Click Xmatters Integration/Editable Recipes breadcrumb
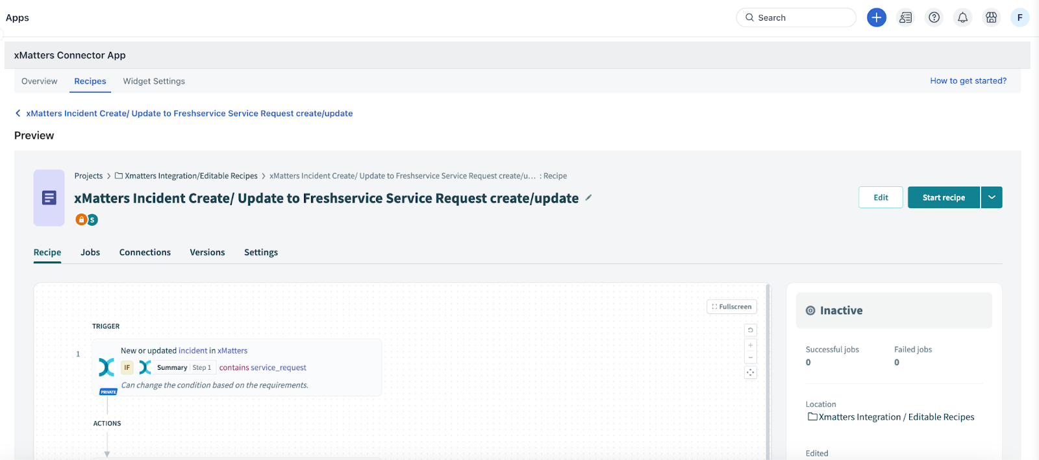This screenshot has width=1039, height=460. coord(191,176)
